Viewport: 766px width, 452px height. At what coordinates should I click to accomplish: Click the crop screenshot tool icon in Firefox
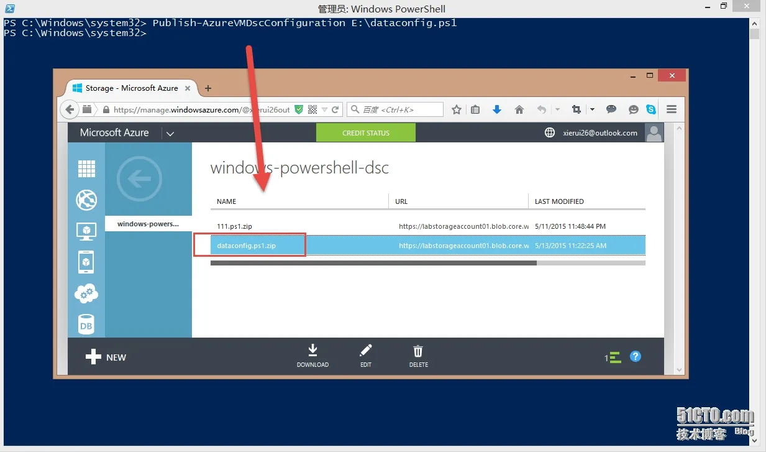(x=577, y=109)
